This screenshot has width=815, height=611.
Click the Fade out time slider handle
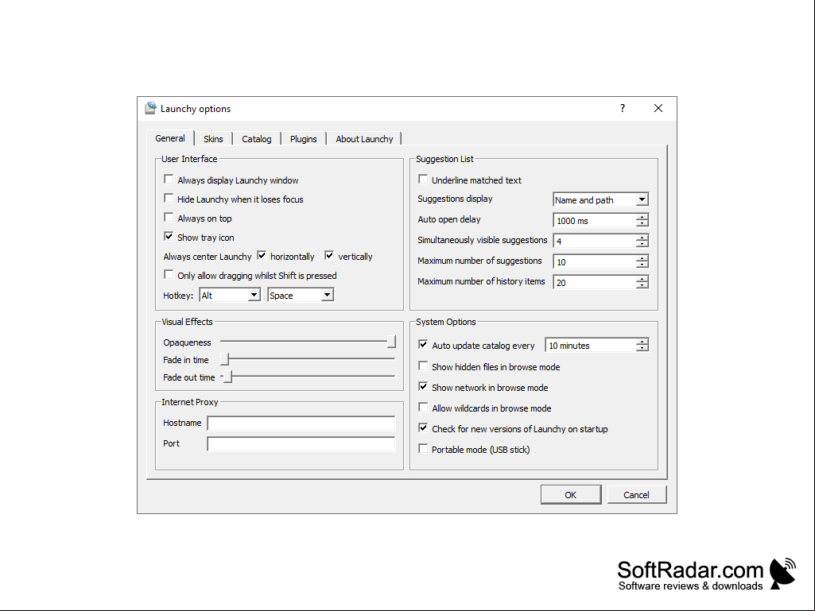227,376
